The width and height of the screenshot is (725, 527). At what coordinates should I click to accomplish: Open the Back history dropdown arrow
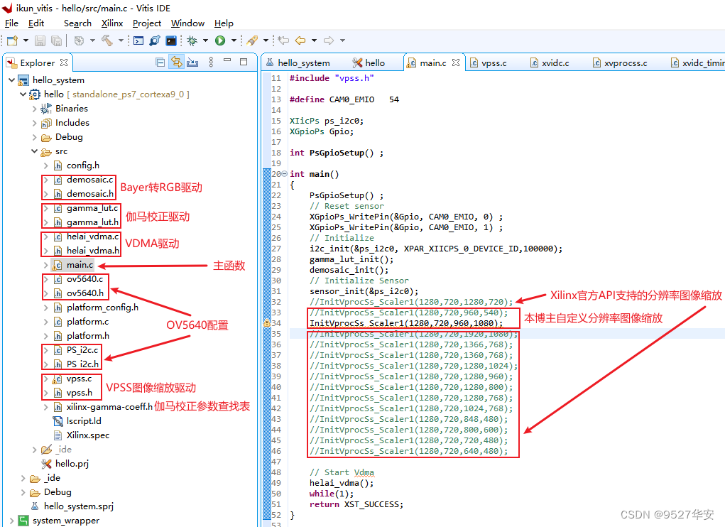(x=314, y=40)
